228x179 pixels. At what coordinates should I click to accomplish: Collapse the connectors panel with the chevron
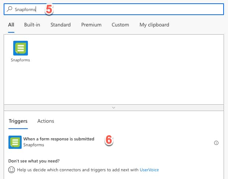pyautogui.click(x=114, y=108)
